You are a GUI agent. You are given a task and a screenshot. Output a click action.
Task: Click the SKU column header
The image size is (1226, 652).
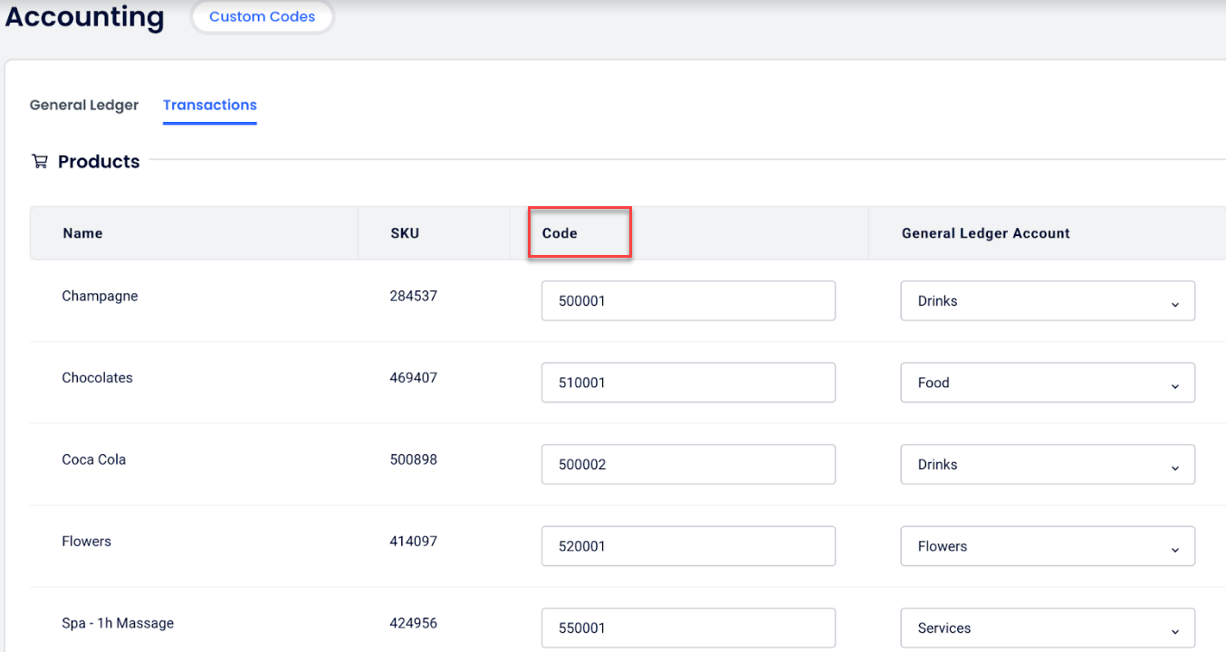pyautogui.click(x=405, y=233)
